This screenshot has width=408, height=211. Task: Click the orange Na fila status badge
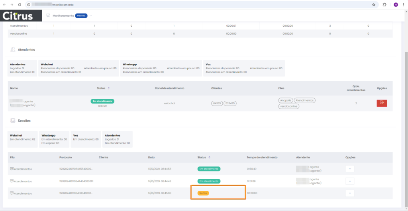click(203, 193)
